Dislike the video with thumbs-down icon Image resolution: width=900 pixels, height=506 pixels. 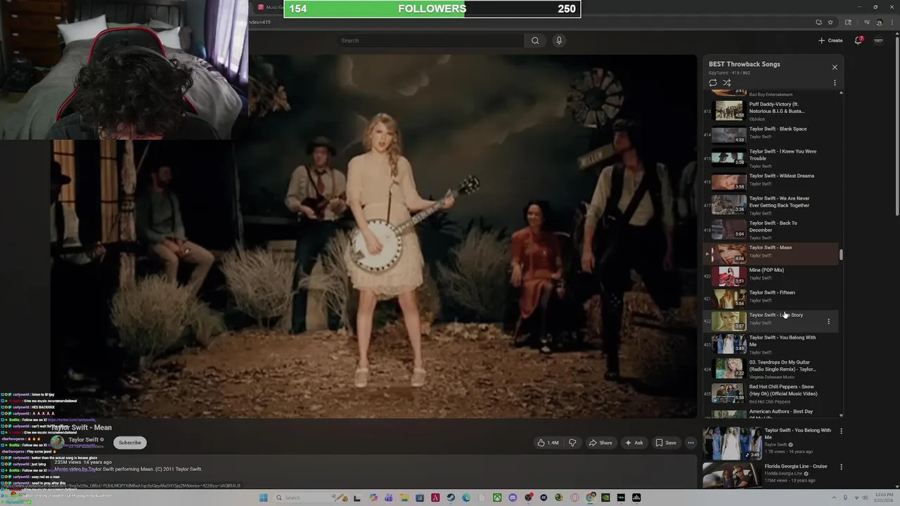[572, 443]
